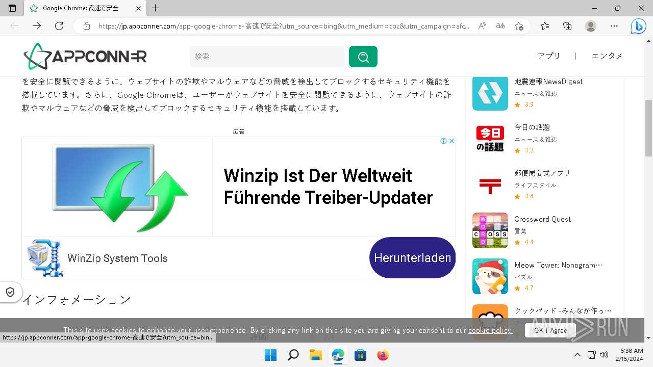Open the 郵便局公式アプリ app icon

click(x=490, y=185)
